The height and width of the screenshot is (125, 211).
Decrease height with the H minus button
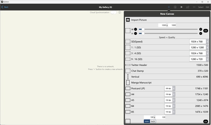click(x=136, y=33)
